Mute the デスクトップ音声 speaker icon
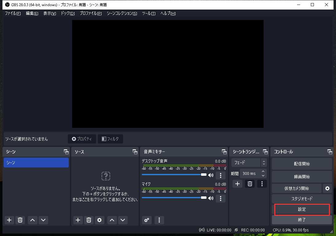This screenshot has height=236, width=336. (211, 175)
